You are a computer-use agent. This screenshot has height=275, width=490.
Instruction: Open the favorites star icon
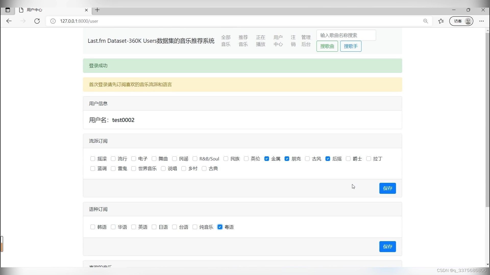(x=441, y=21)
